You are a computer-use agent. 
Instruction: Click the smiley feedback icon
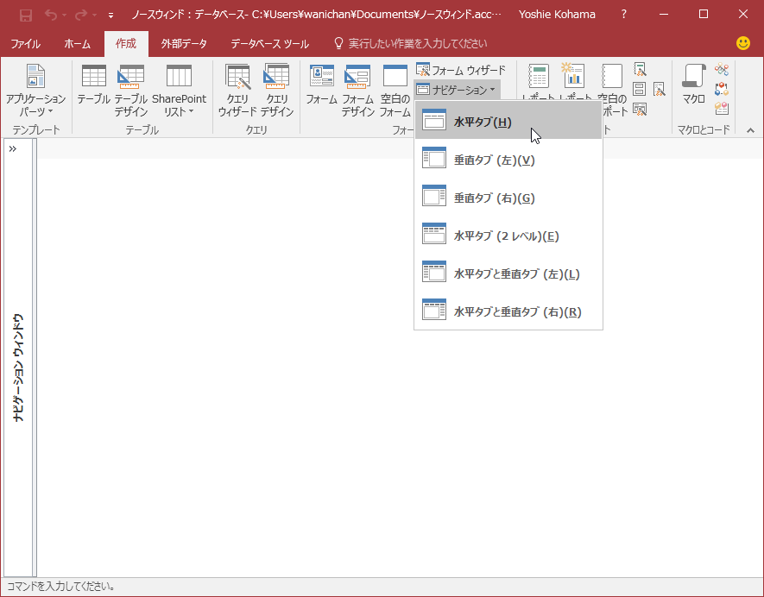[743, 43]
